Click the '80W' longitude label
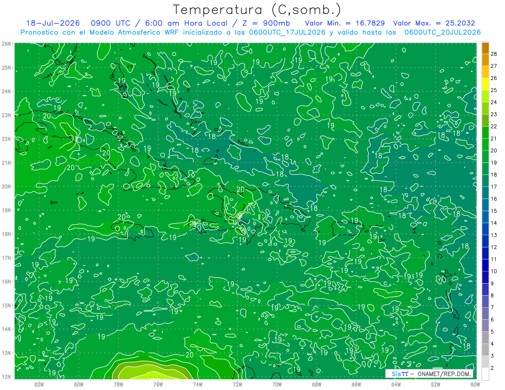 79,385
